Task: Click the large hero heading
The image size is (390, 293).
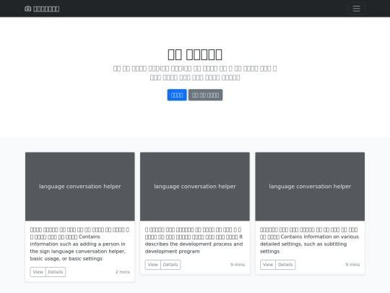Action: [195, 54]
